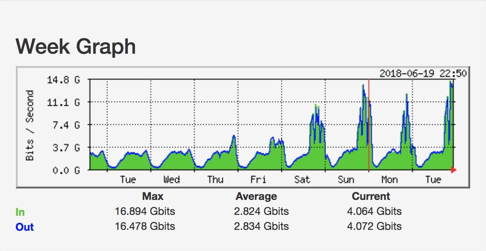Click the "Wed" day label on the axis
This screenshot has height=251, width=486.
tap(171, 180)
